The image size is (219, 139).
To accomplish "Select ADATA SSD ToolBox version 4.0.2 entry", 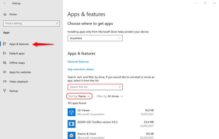I will click(x=111, y=124).
